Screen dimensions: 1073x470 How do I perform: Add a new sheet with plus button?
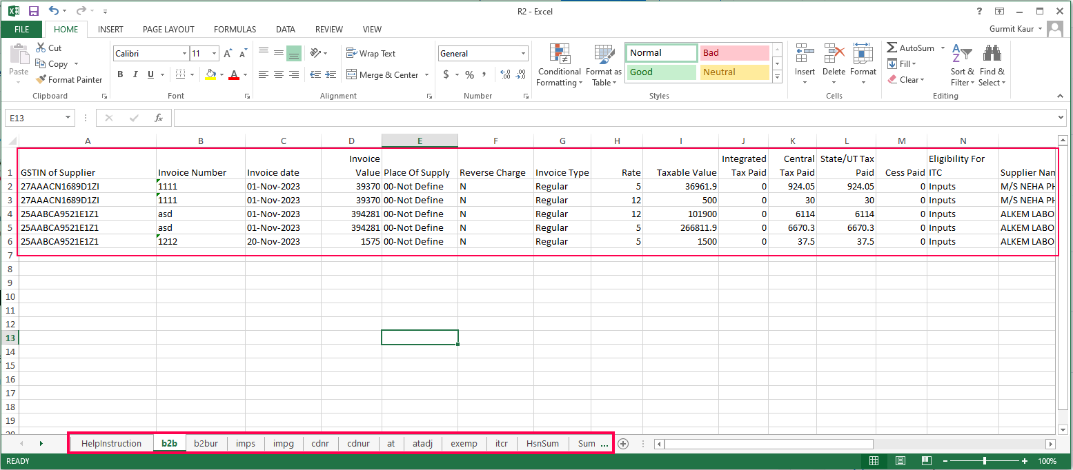(623, 444)
